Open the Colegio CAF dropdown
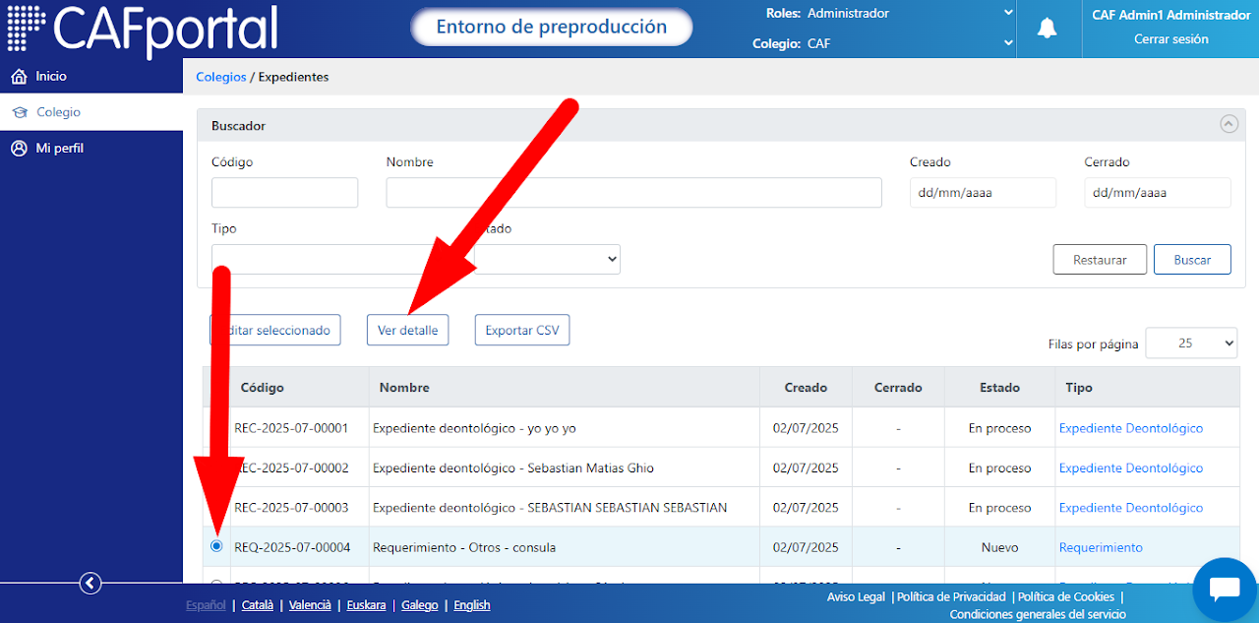Image resolution: width=1259 pixels, height=623 pixels. [910, 43]
